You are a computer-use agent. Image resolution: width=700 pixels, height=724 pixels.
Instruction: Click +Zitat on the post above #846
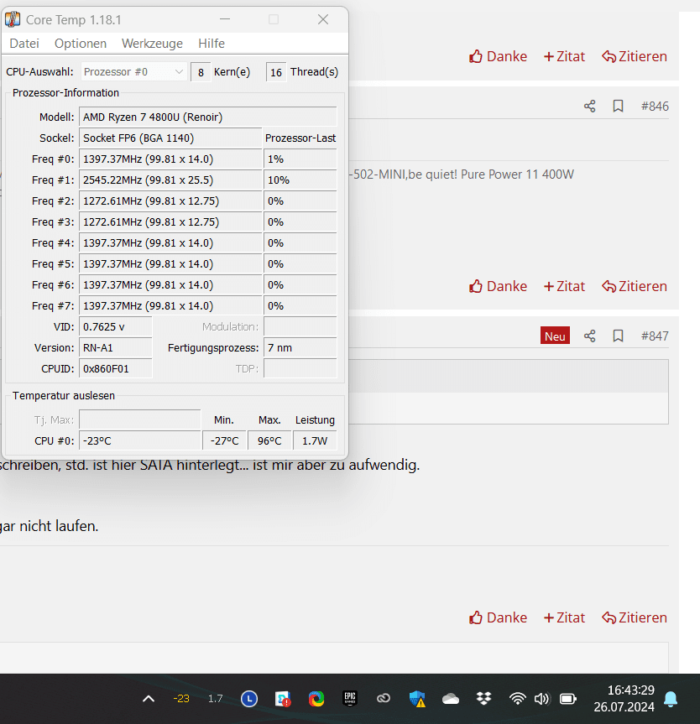(564, 56)
